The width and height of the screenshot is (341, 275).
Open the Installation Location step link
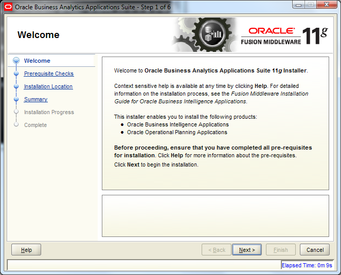(x=48, y=86)
